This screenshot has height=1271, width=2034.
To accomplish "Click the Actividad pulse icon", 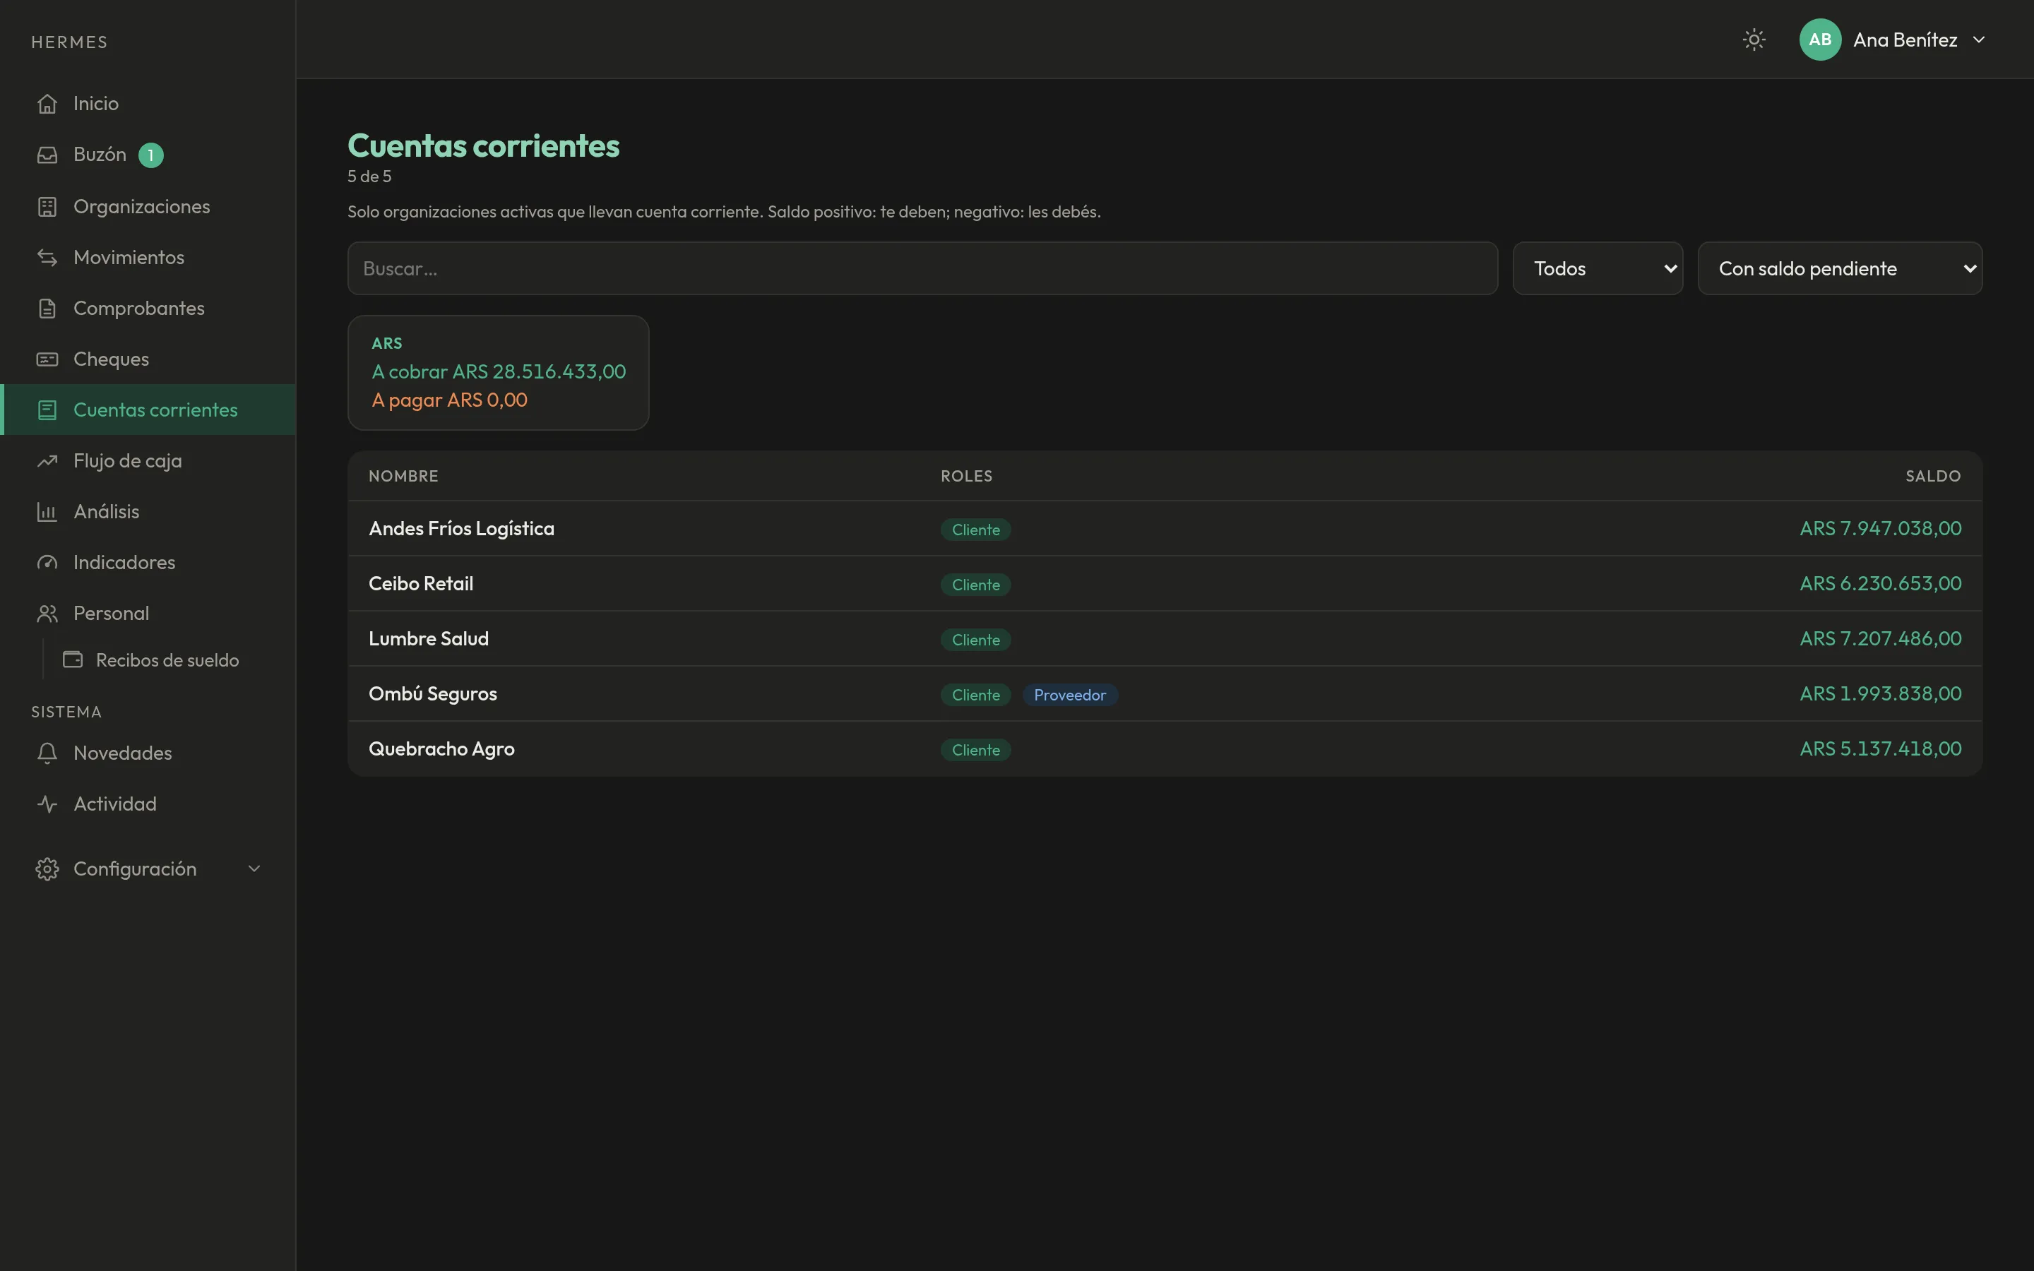I will tap(47, 804).
